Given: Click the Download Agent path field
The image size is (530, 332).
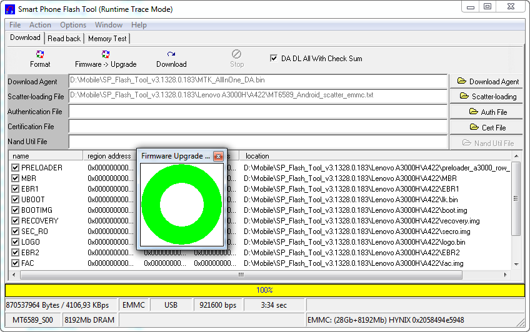Looking at the screenshot, I should tap(258, 81).
